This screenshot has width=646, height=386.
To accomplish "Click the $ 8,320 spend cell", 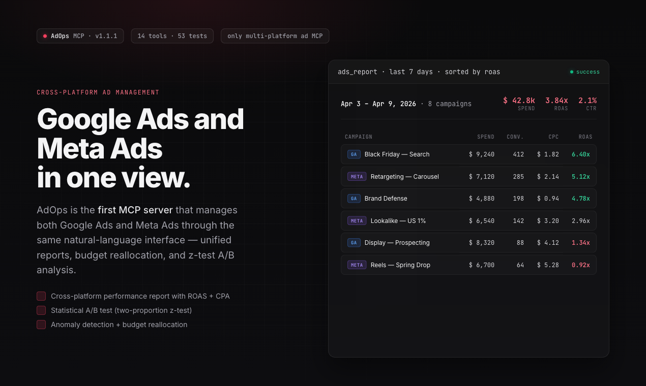I will click(x=482, y=243).
